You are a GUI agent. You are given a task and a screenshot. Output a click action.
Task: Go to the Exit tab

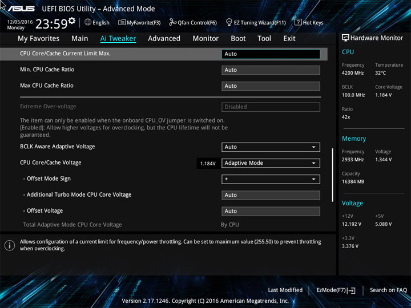[289, 39]
